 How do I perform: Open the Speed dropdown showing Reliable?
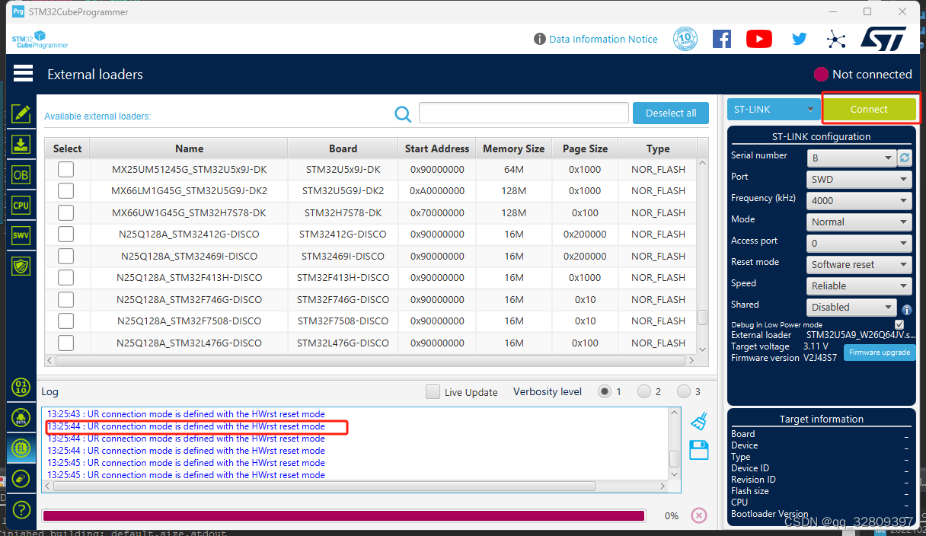tap(860, 286)
